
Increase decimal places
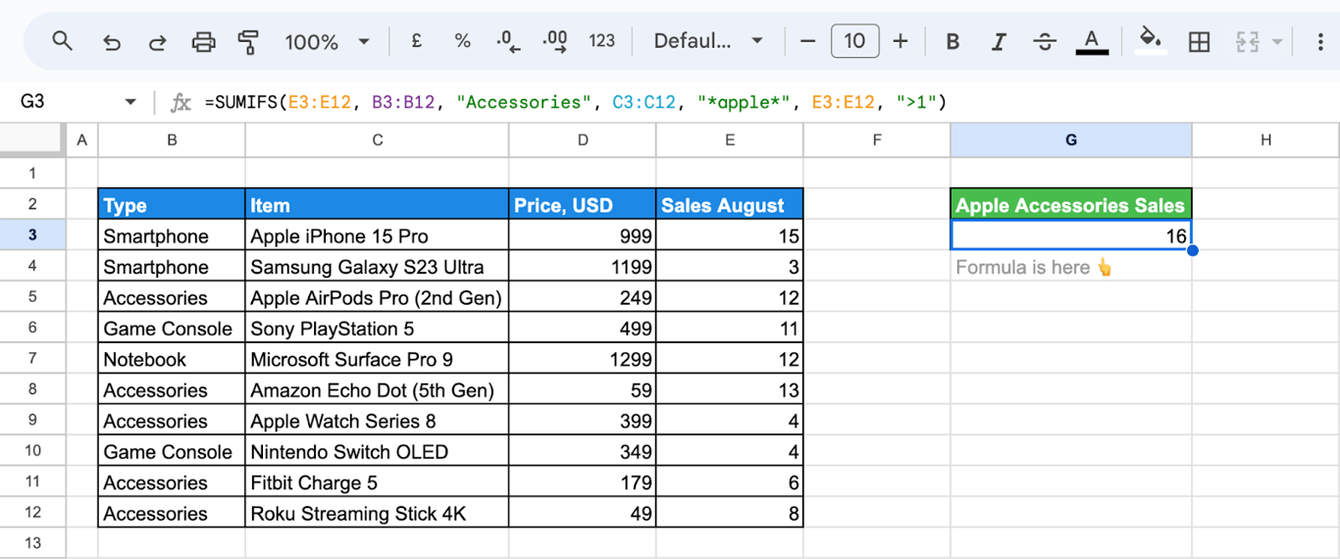pos(555,41)
